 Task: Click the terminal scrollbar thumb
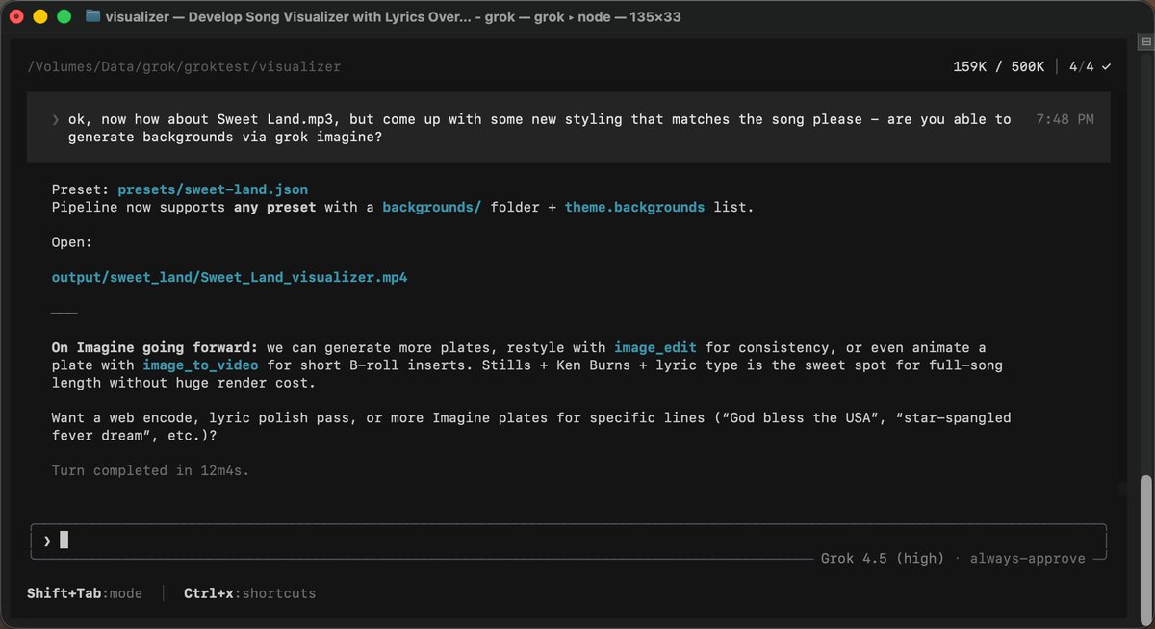click(1145, 546)
